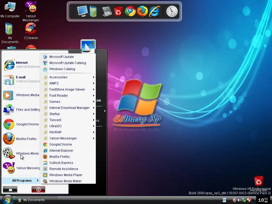Viewport: 272px width, 204px height.
Task: Select Mozilla Firefox in the All Programs list
Action: tap(68, 157)
